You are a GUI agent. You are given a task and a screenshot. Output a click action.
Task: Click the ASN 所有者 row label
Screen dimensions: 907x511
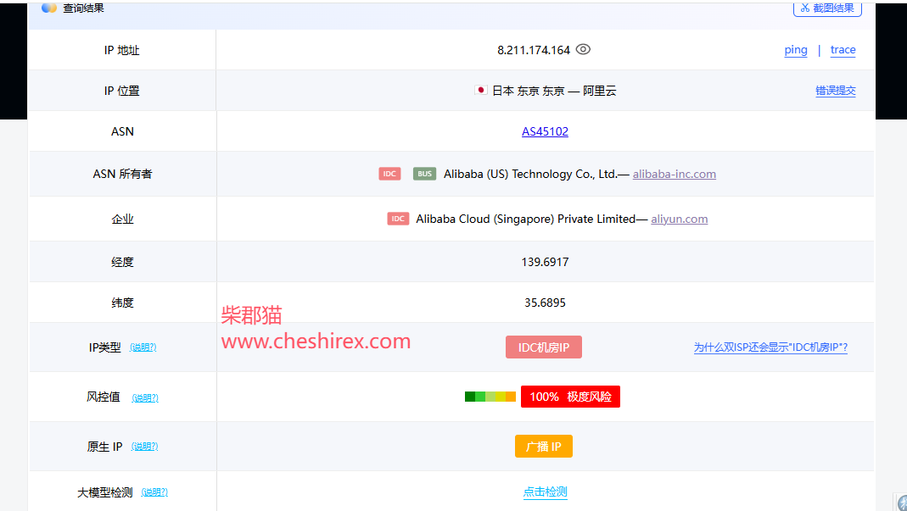(123, 174)
